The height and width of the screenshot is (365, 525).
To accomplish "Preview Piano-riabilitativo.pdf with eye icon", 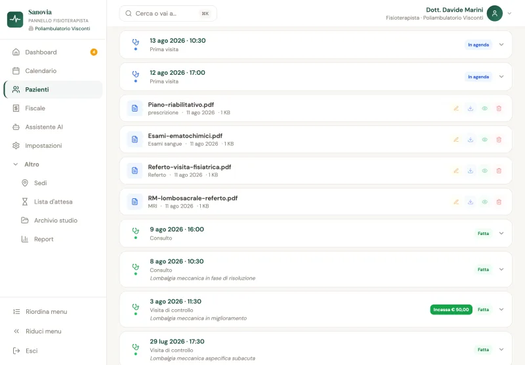I will pos(484,108).
